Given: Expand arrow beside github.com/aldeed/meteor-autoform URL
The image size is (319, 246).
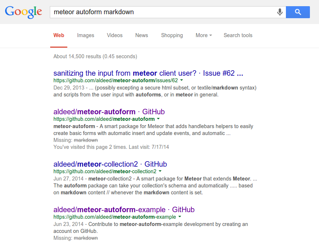Looking at the screenshot, I should 159,119.
